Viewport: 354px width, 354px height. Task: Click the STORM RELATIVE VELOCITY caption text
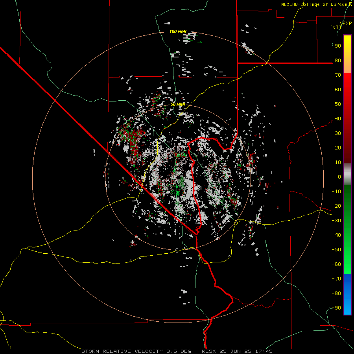pos(122,351)
